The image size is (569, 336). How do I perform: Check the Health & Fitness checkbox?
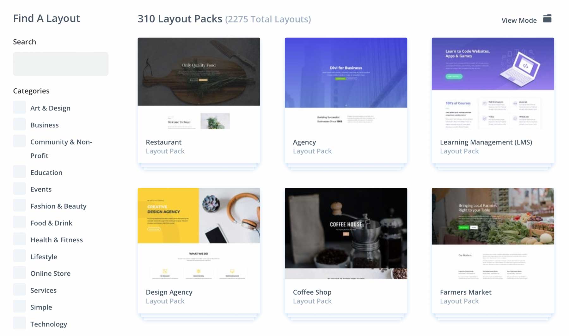coord(19,239)
